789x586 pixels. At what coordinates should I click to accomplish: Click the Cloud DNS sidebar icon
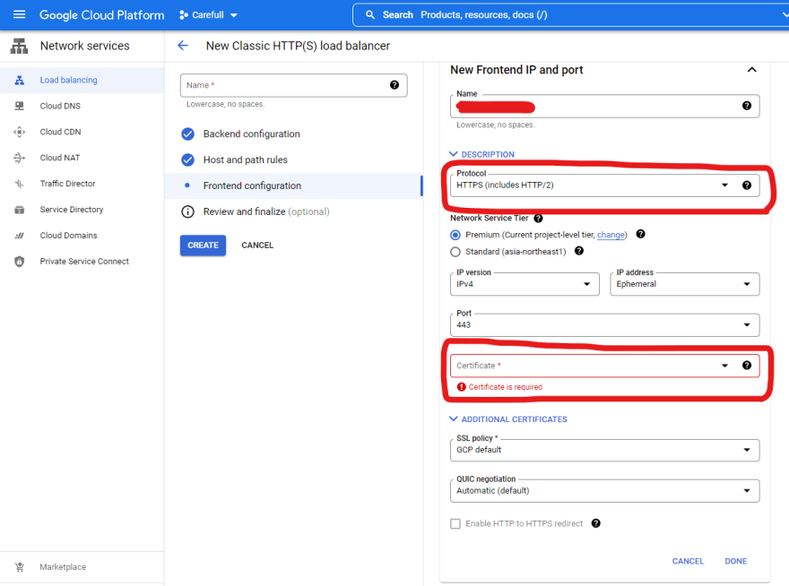[x=19, y=106]
